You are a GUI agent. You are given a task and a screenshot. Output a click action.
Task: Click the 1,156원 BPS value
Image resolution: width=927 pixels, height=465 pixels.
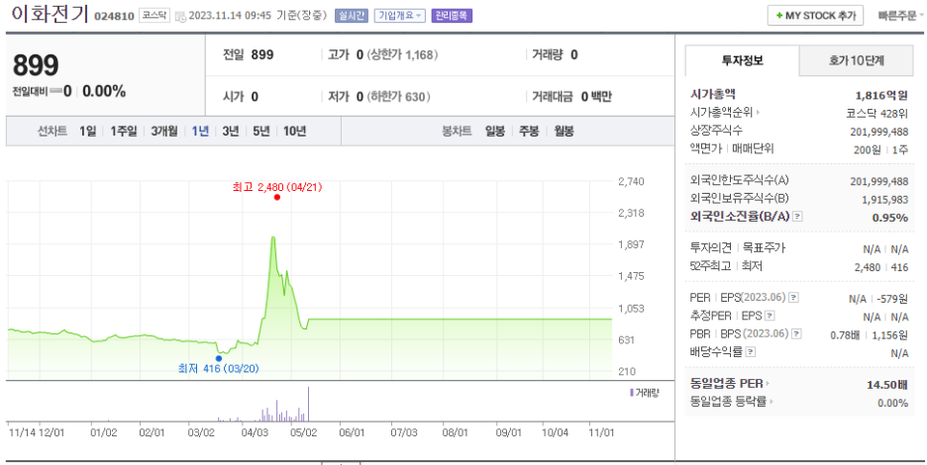pyautogui.click(x=890, y=335)
